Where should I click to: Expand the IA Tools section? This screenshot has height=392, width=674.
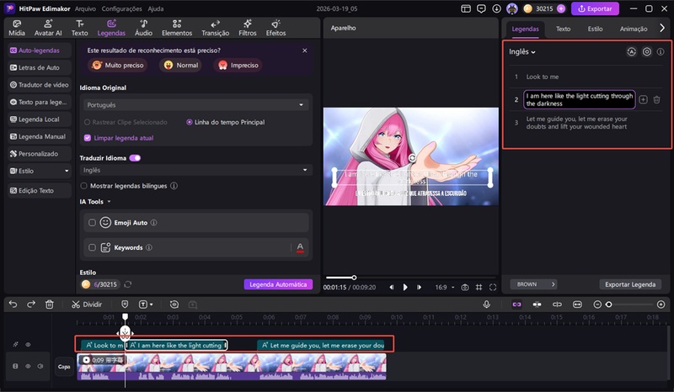pos(95,201)
